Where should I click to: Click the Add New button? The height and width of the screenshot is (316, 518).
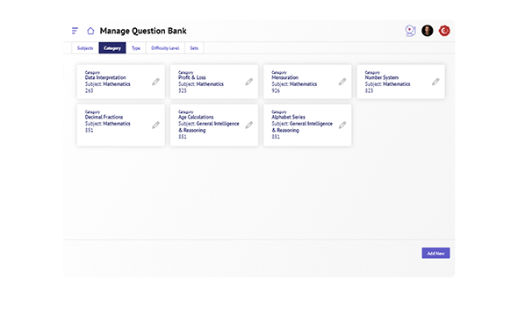tap(435, 254)
